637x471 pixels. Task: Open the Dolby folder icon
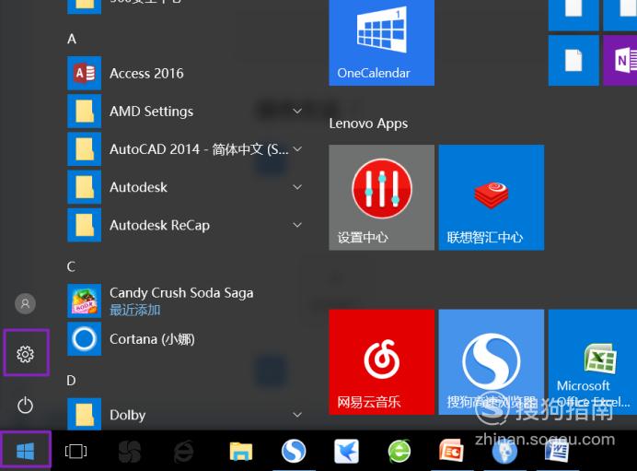84,415
